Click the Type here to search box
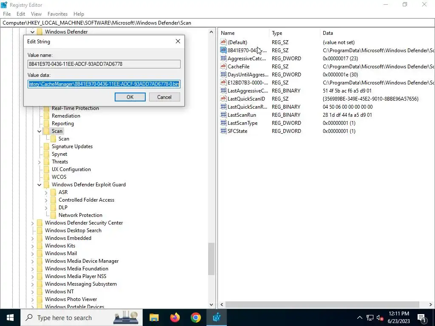The image size is (435, 326). coord(82,318)
